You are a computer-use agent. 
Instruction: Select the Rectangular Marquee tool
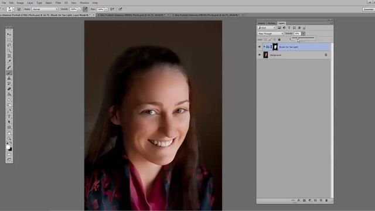tap(9, 40)
